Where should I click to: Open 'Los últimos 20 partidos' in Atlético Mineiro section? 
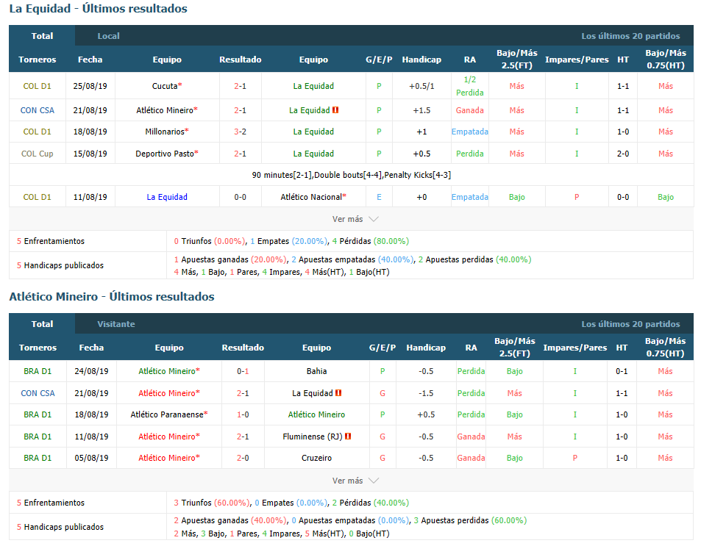pyautogui.click(x=630, y=324)
